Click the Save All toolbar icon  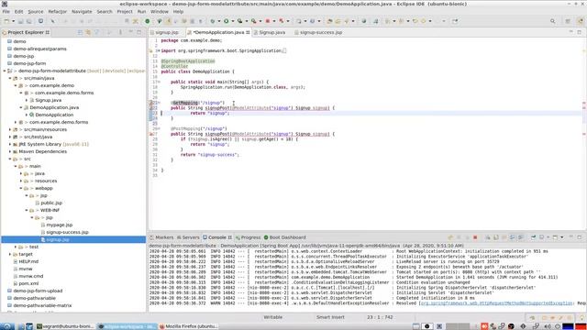(x=28, y=21)
